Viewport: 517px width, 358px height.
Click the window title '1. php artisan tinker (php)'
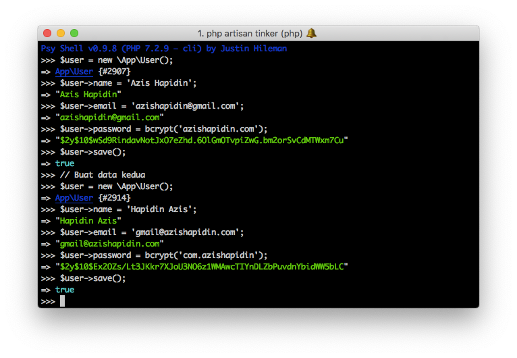click(250, 33)
